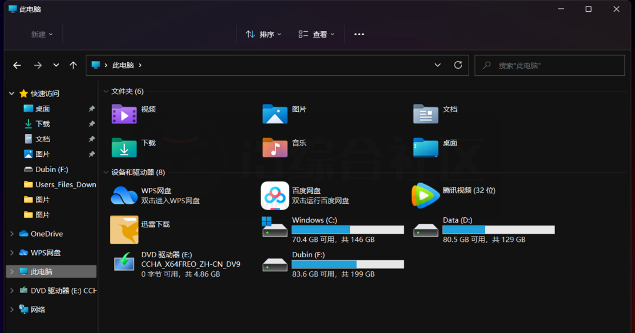The image size is (635, 333).
Task: Open the 下载 folder in the 文件夹 section
Action: click(124, 147)
